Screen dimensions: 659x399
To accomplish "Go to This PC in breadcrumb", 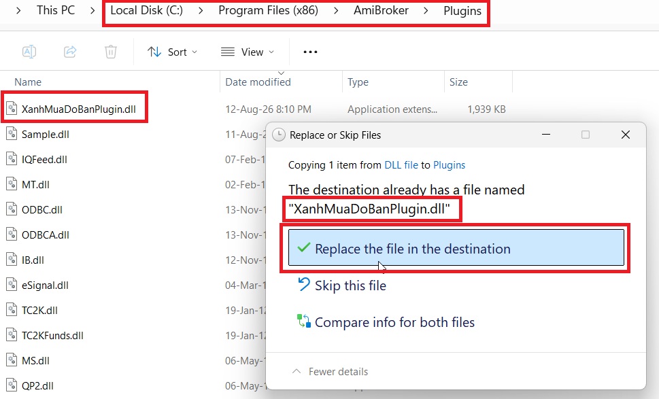I will pos(56,10).
